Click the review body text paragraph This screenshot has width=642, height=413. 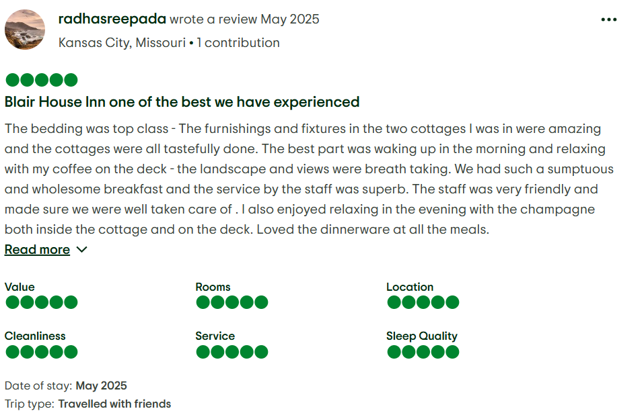(309, 179)
